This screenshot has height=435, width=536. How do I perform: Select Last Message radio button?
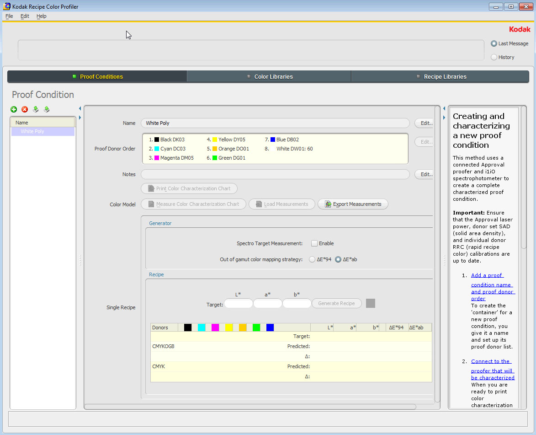pyautogui.click(x=494, y=43)
